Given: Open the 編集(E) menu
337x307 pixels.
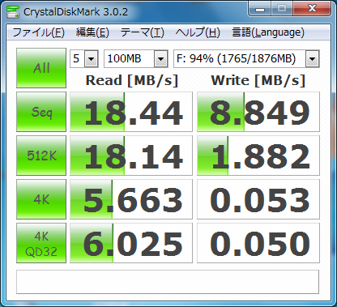Looking at the screenshot, I should (x=92, y=32).
